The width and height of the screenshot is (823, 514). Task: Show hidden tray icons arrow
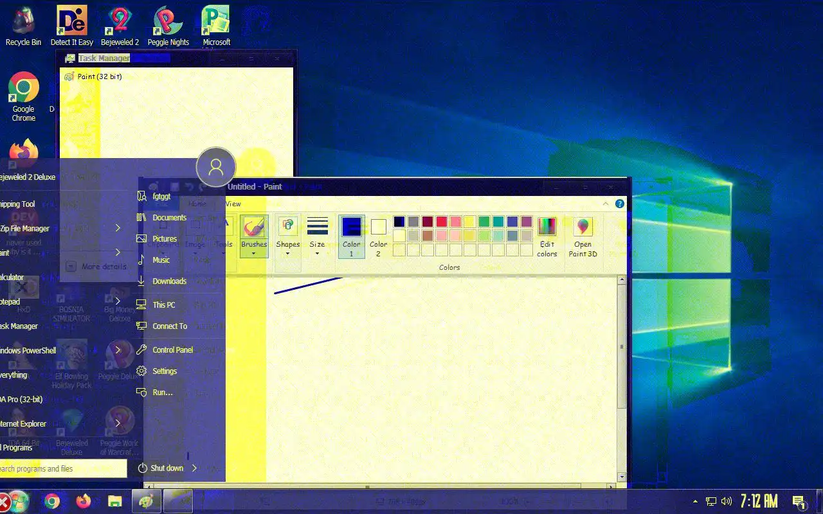(695, 501)
